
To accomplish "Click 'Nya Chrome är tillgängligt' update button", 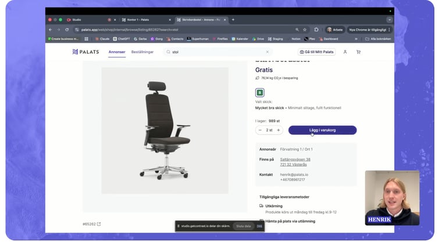I will coord(368,30).
